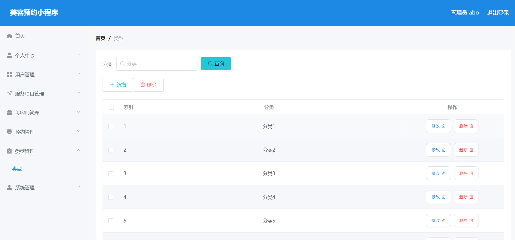
Task: Click the 类型 breadcrumb text
Action: tap(118, 38)
